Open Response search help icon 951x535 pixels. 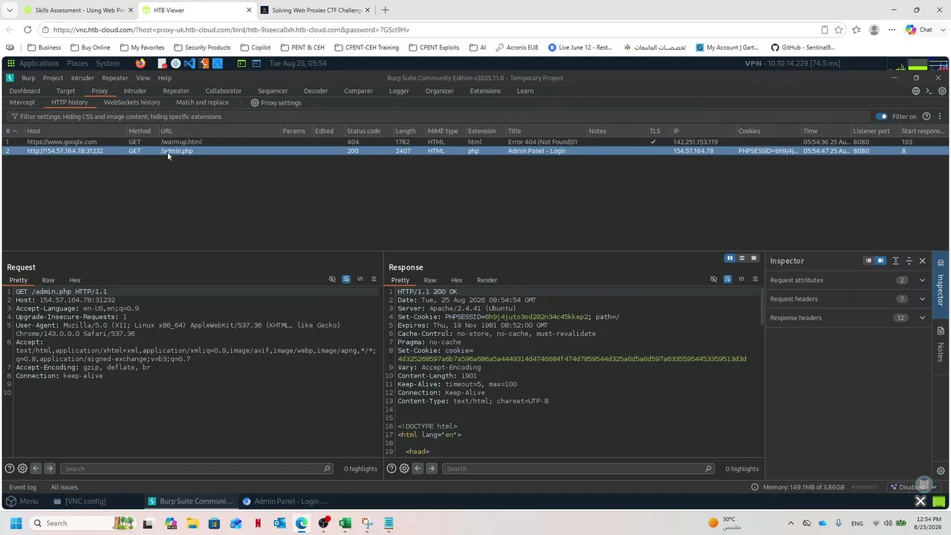(392, 469)
